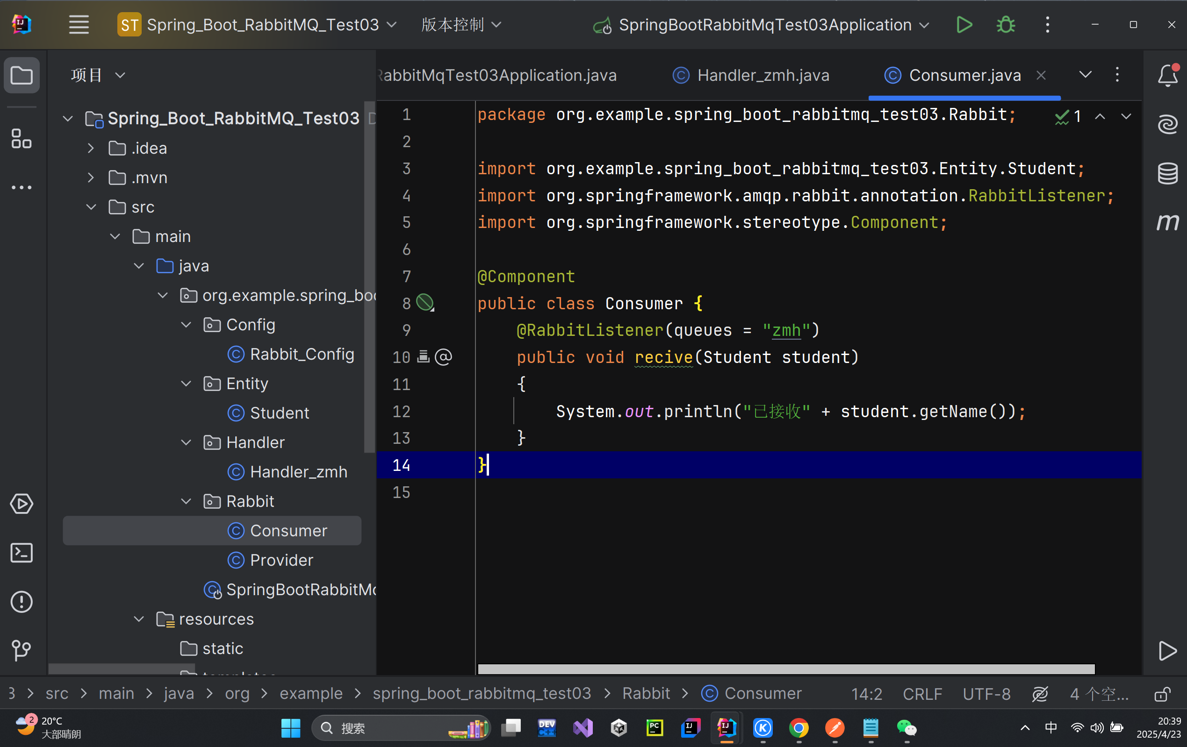Open the Structure tool window
Screen dimensions: 1187x747
pos(22,138)
